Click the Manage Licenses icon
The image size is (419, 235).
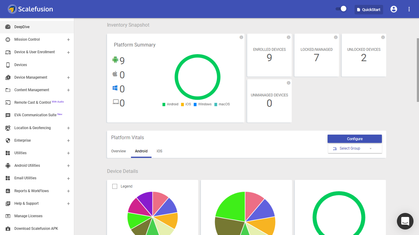pyautogui.click(x=8, y=216)
